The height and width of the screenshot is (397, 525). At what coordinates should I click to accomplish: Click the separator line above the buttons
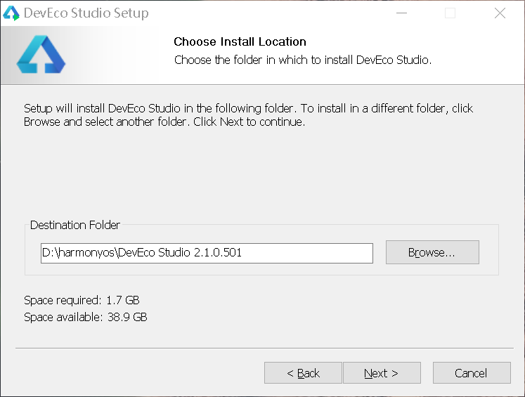(261, 348)
